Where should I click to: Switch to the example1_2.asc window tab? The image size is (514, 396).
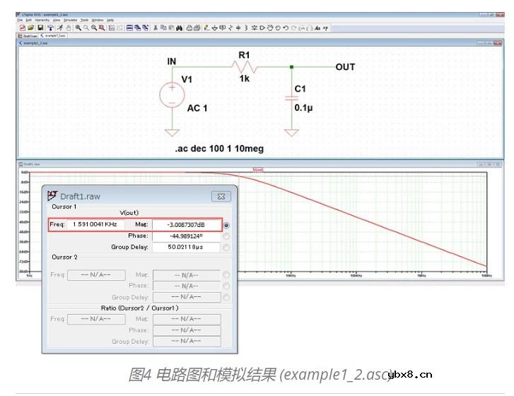(x=53, y=35)
